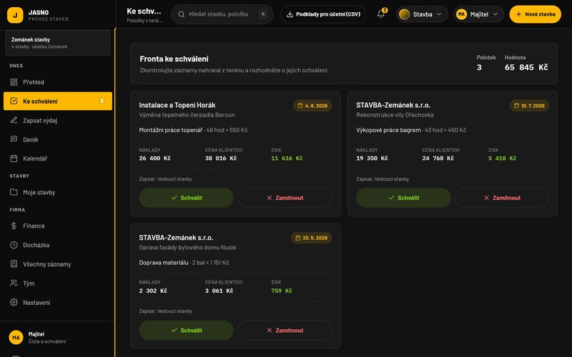Click client price '38 016 Kč'
Viewport: 572px width, 357px height.
pos(221,158)
